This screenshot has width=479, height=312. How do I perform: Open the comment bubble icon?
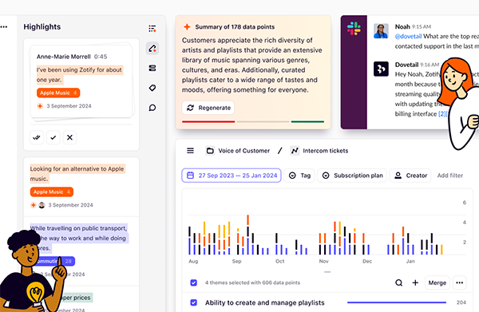point(152,108)
